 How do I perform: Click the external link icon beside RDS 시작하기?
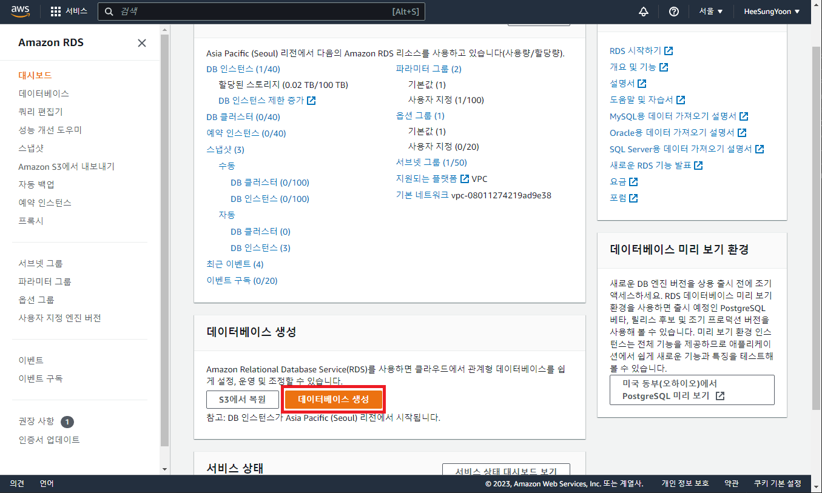(x=669, y=51)
